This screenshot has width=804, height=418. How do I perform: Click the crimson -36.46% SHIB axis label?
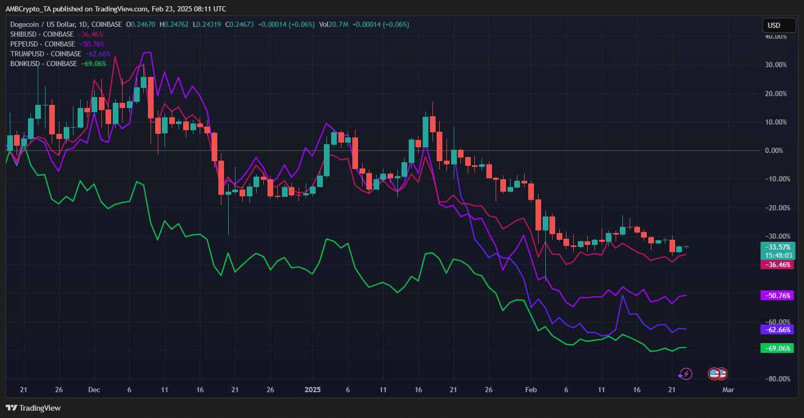(776, 265)
